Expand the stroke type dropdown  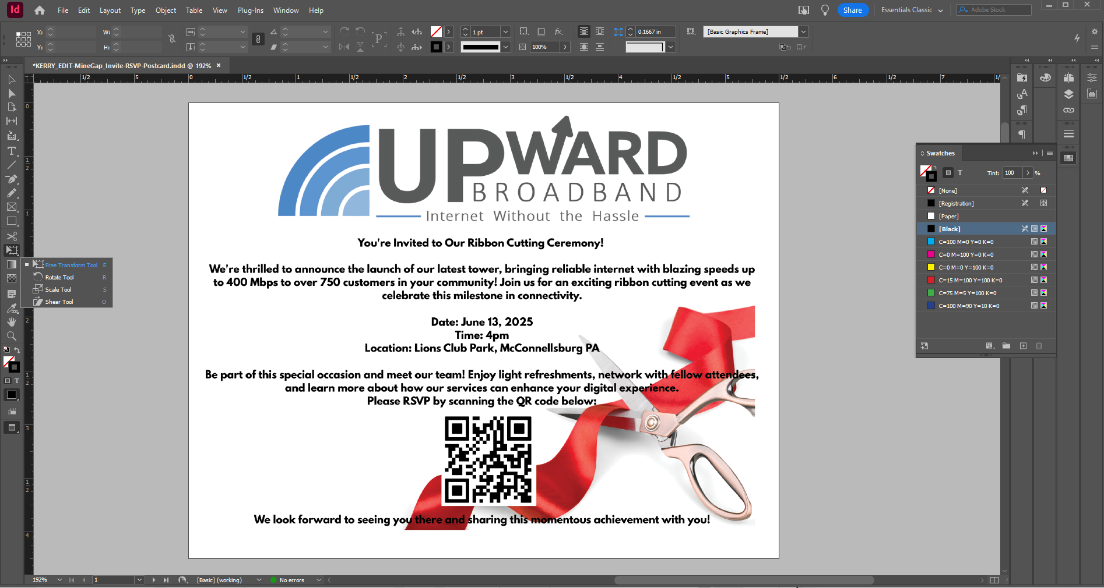(x=506, y=47)
